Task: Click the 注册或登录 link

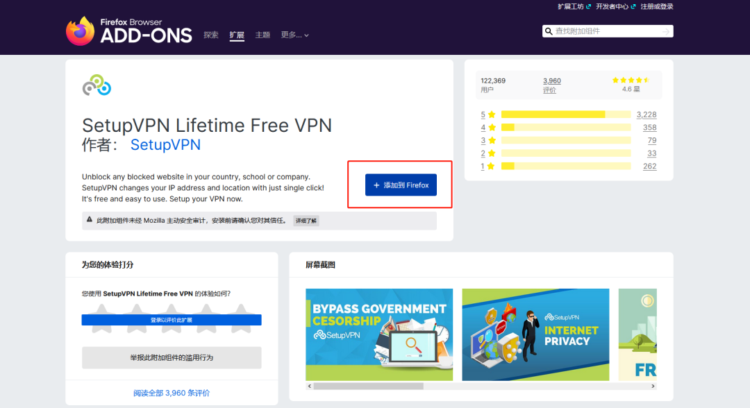Action: point(657,6)
